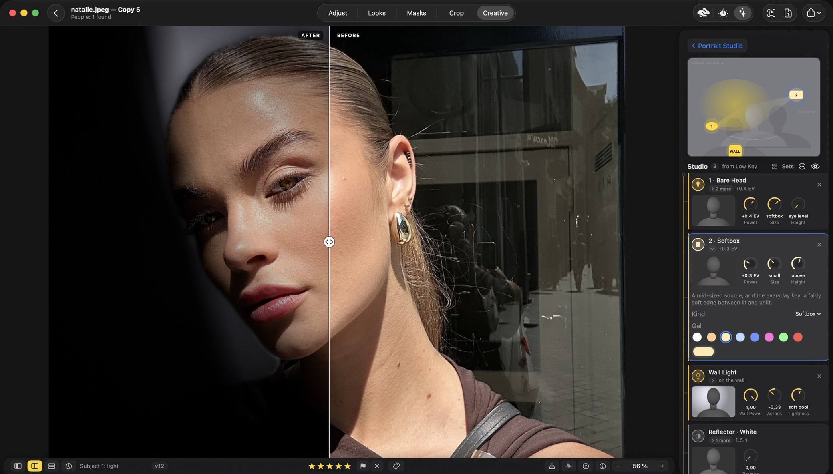Click the cloud sync icon
Viewport: 833px width, 474px height.
coord(703,13)
